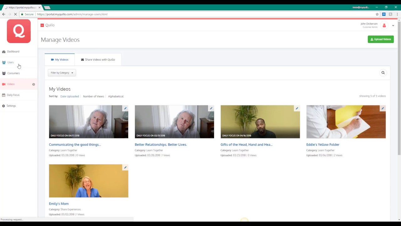Click the Upload Videos button
Screen dimensions: 401x226
tap(381, 39)
